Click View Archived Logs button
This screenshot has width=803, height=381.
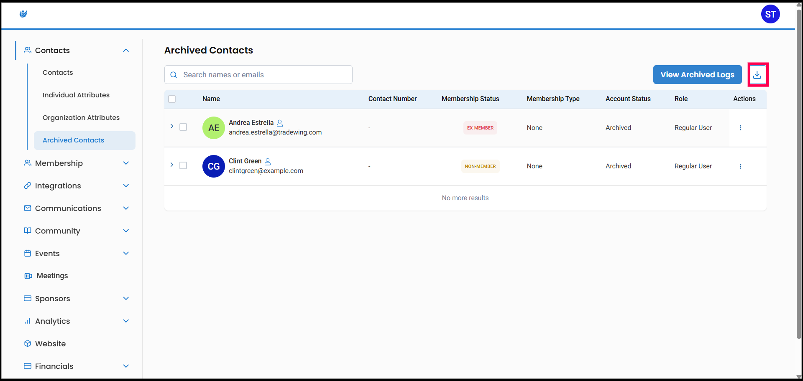click(x=697, y=75)
